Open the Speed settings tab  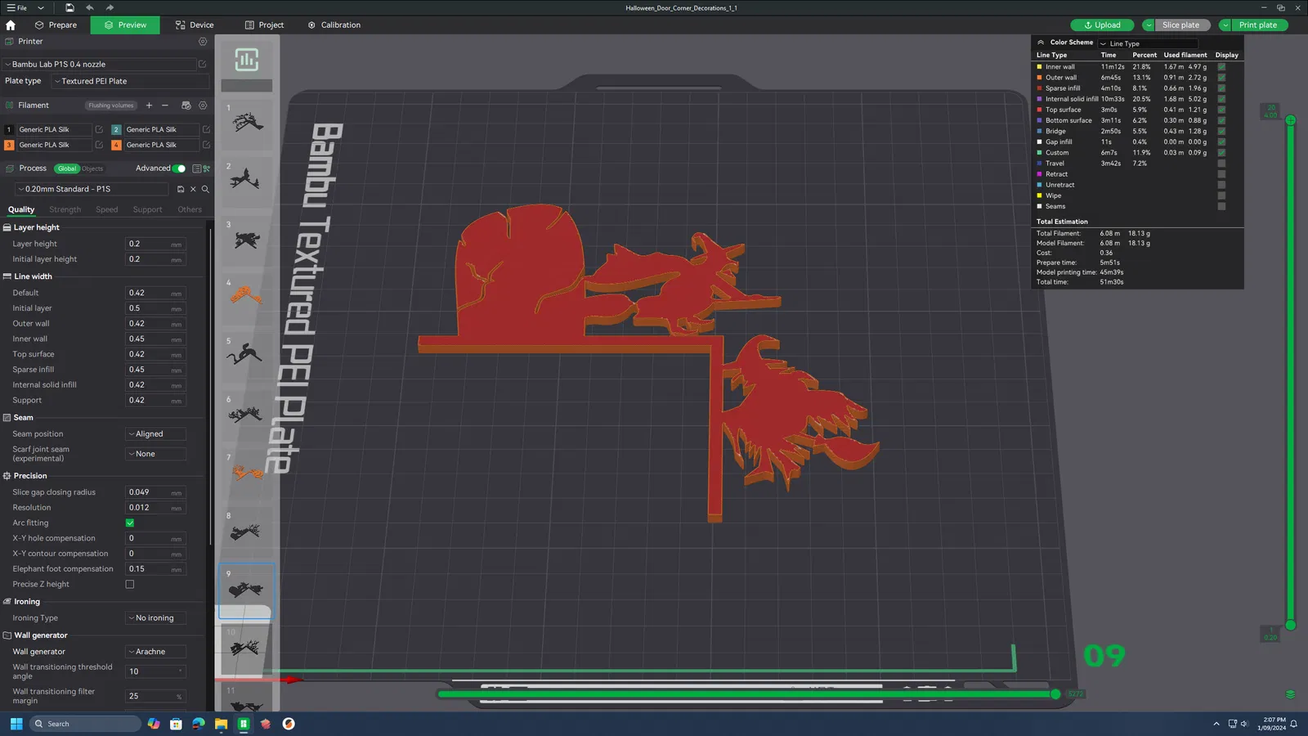[107, 209]
